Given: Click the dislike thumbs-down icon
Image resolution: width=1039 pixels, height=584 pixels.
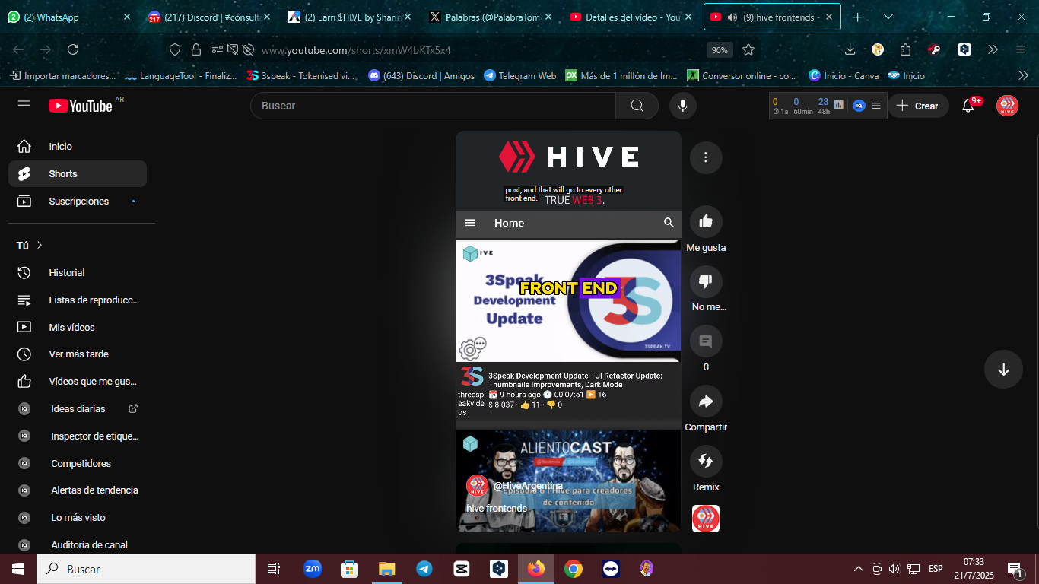Looking at the screenshot, I should click(x=706, y=281).
